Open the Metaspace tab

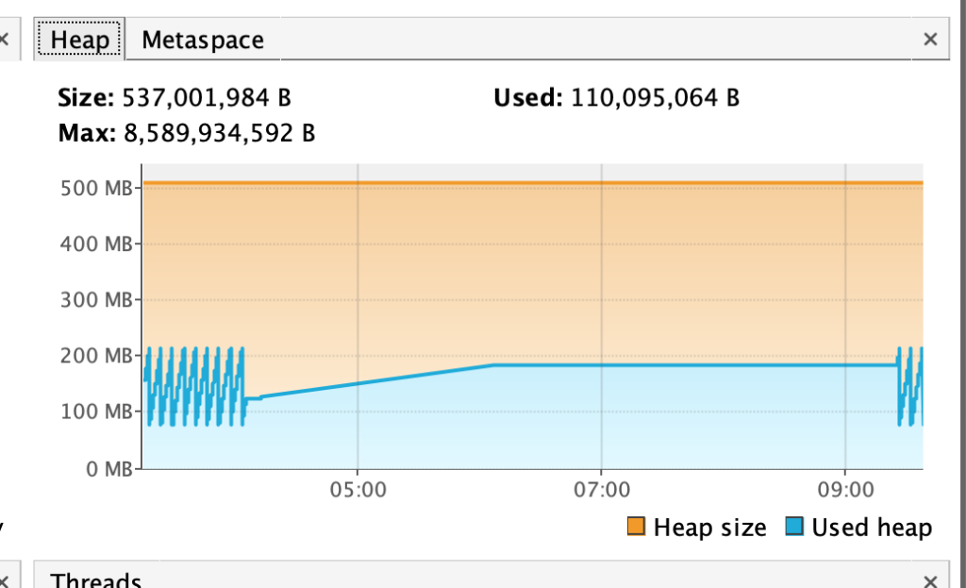pos(203,40)
